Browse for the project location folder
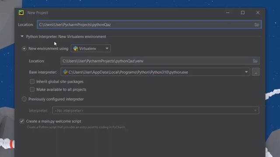Screen dimensions: 280x157 [x=257, y=25]
